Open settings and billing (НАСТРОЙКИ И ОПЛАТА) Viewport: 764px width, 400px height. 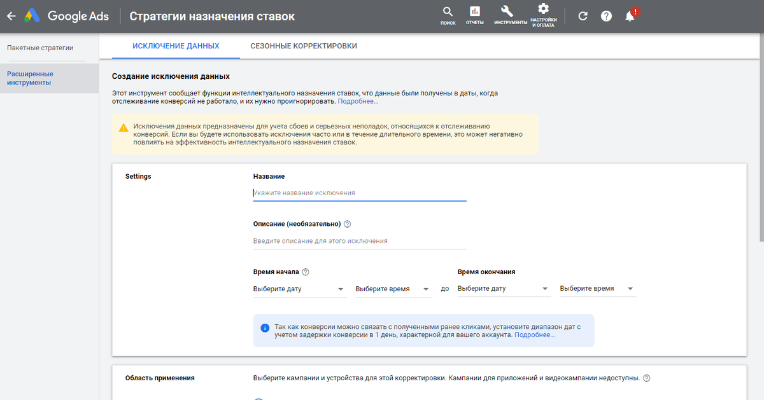pos(543,15)
